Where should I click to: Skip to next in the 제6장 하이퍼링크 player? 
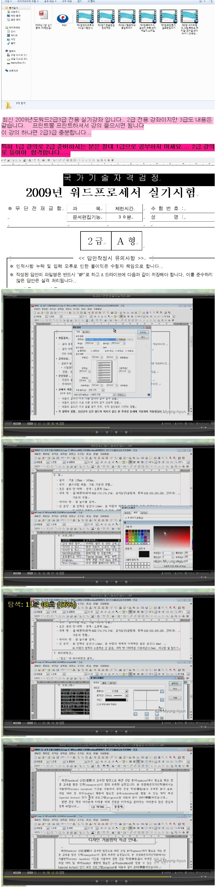tap(126, 882)
